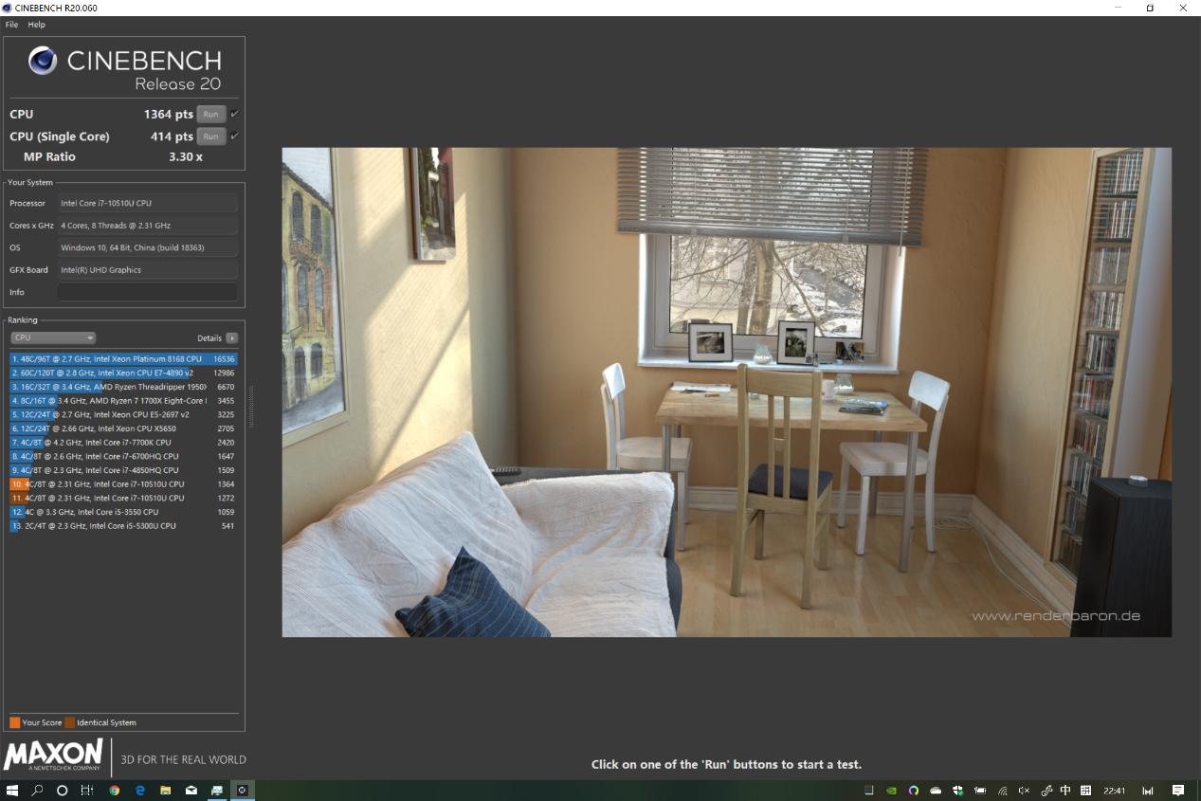
Task: Click the brown Identical System legend swatch
Action: click(70, 722)
